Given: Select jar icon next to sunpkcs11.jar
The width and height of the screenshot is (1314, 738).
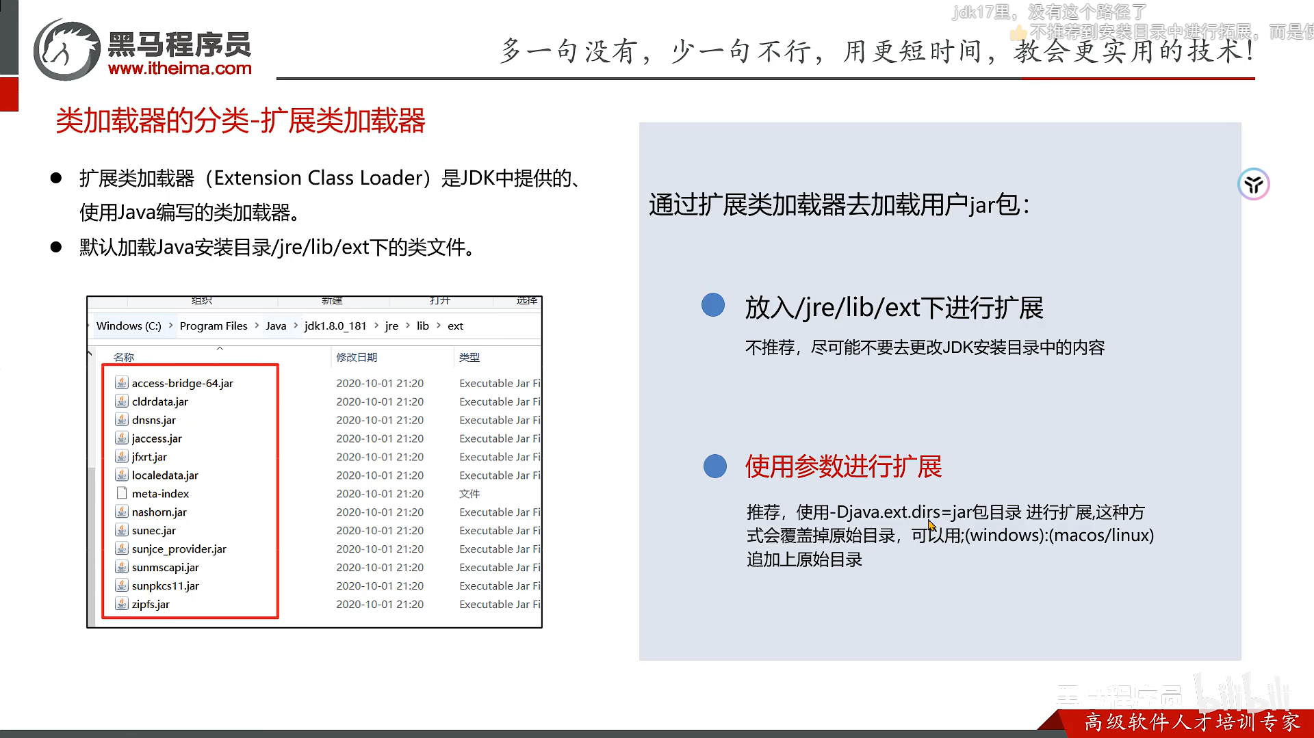Looking at the screenshot, I should pos(122,585).
